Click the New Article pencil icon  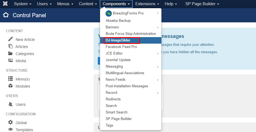pos(10,39)
